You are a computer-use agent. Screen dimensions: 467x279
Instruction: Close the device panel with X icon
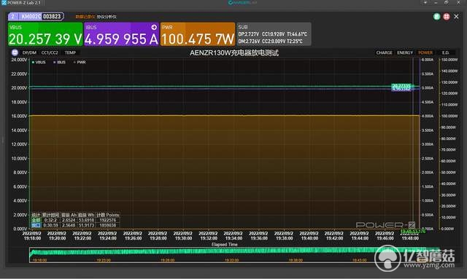456,17
